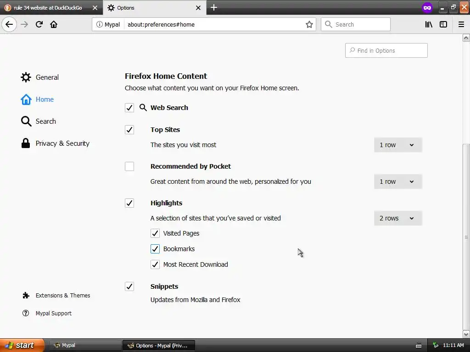
Task: Show sidebars toolbar icon
Action: click(x=443, y=24)
